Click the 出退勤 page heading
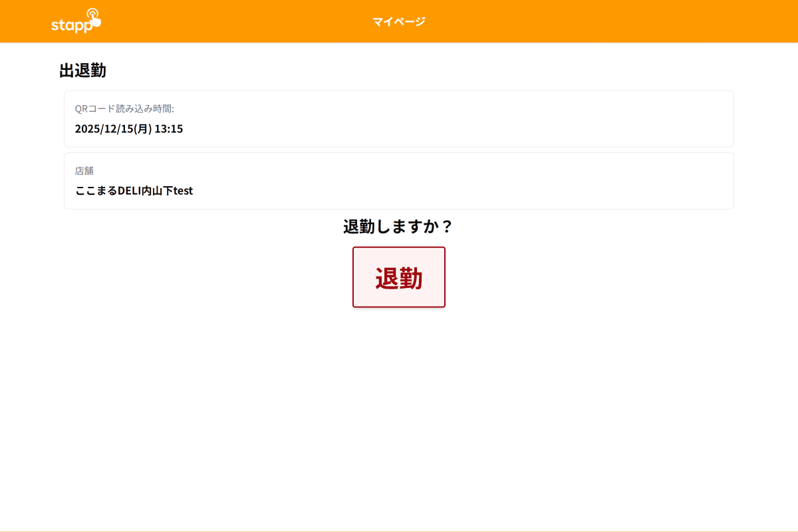Screen dimensions: 798x532 [82, 70]
